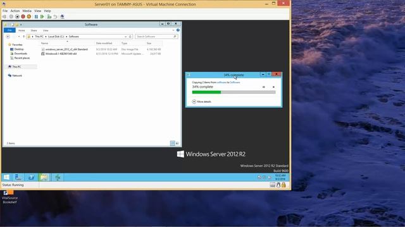This screenshot has height=227, width=405.
Task: Open the VM Connection View menu
Action: point(38,11)
